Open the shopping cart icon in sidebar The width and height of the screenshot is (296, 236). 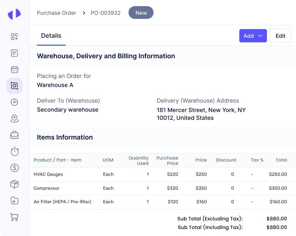[14, 217]
